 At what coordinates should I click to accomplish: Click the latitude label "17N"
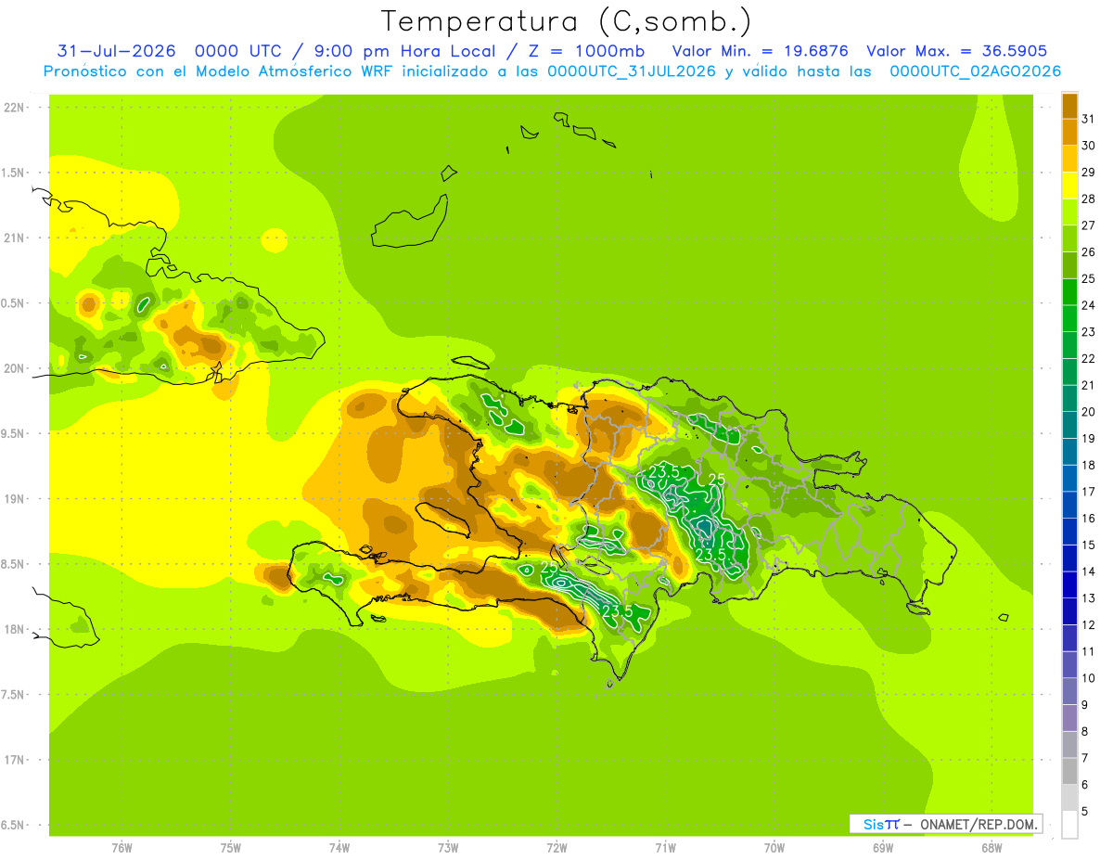click(13, 760)
